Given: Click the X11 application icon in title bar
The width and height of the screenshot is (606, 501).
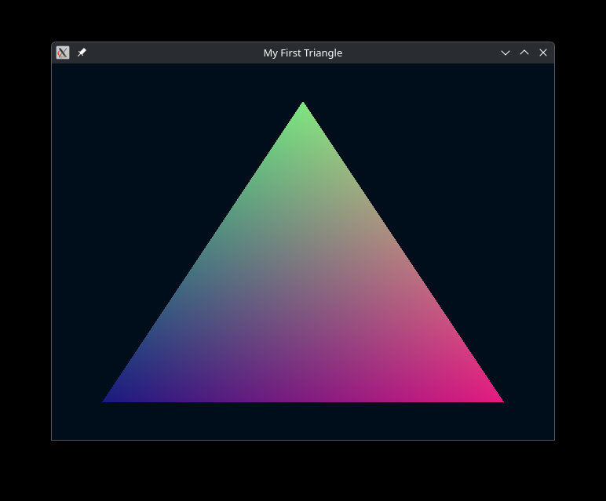Looking at the screenshot, I should (63, 53).
